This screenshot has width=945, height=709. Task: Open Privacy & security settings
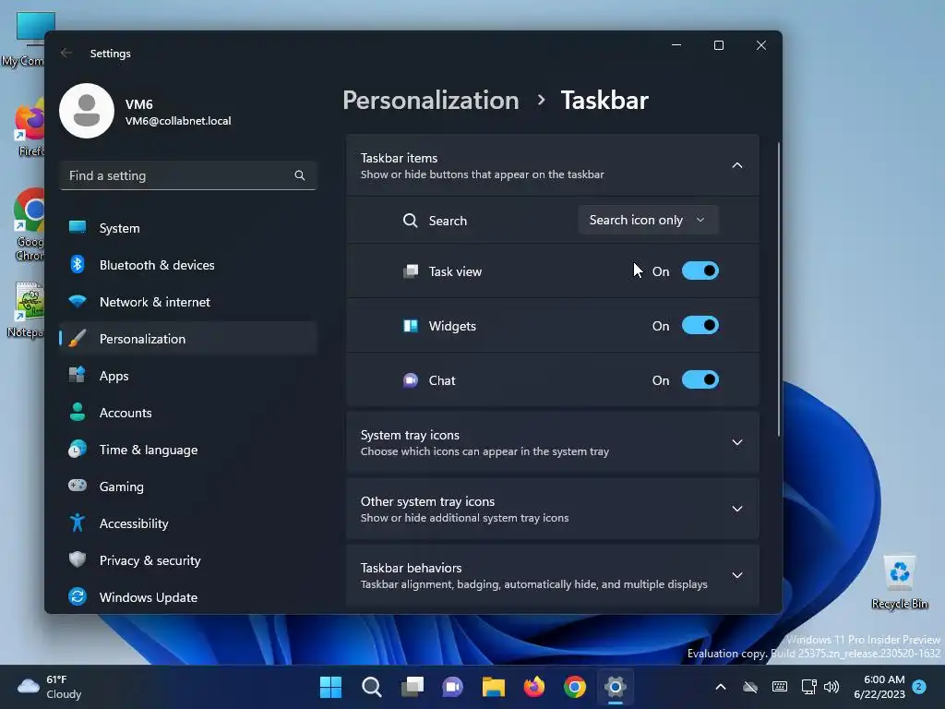tap(188, 560)
